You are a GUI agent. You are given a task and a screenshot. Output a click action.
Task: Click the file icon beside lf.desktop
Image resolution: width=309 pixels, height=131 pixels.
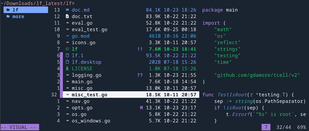tap(67, 62)
